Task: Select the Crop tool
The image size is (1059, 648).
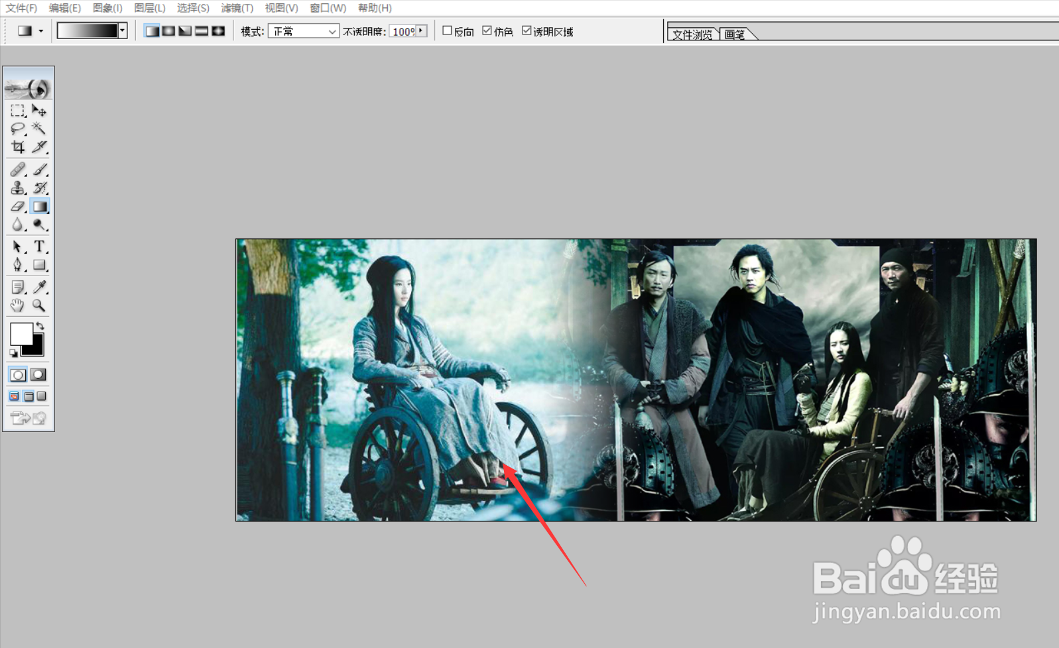Action: tap(17, 146)
